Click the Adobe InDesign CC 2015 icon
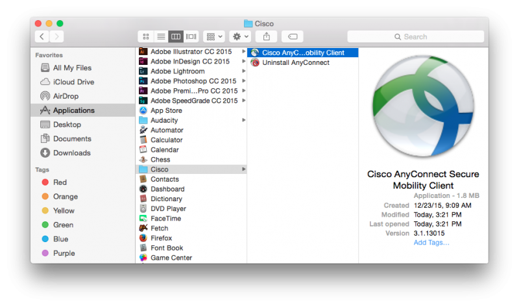Viewport: 519px width, 307px height. pyautogui.click(x=143, y=61)
